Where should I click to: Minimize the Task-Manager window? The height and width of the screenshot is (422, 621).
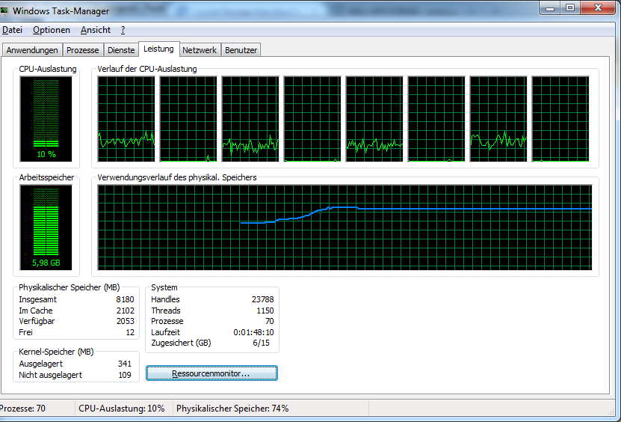(x=550, y=7)
